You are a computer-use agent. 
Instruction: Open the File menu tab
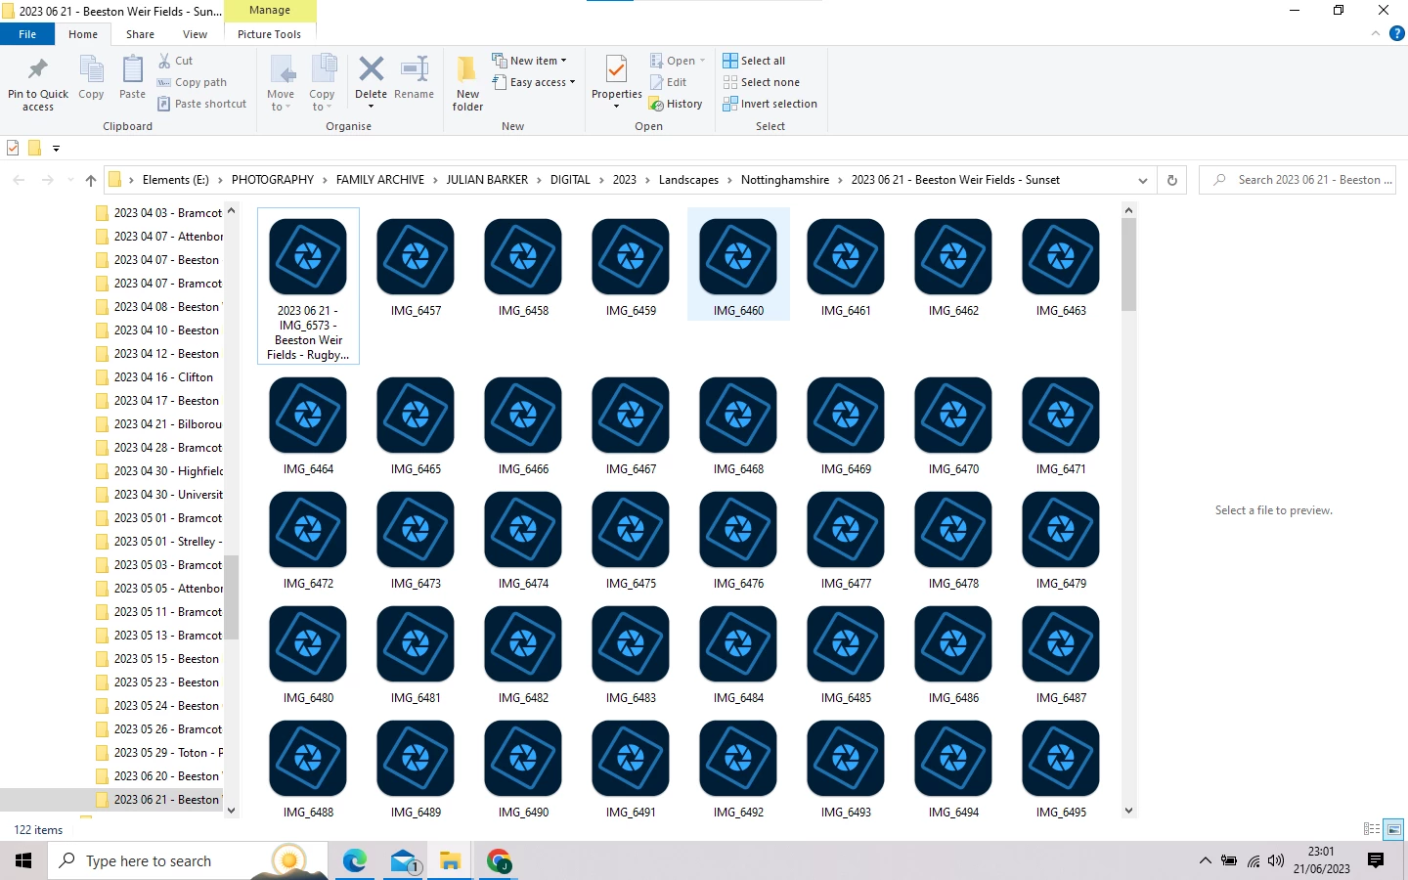pyautogui.click(x=27, y=34)
